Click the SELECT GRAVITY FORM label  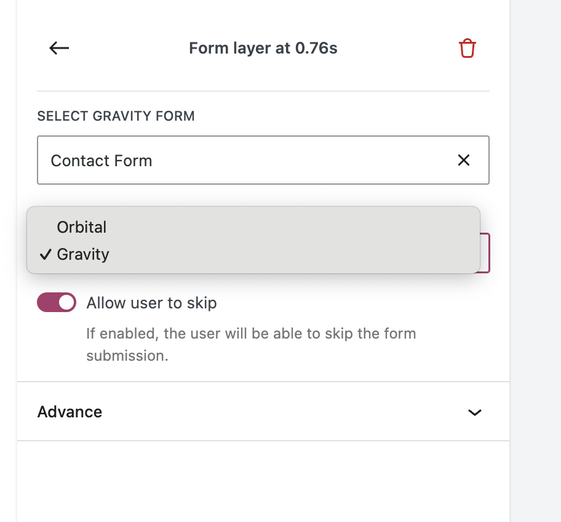[x=116, y=116]
